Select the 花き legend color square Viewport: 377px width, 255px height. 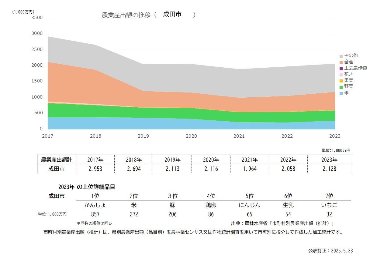pyautogui.click(x=342, y=74)
